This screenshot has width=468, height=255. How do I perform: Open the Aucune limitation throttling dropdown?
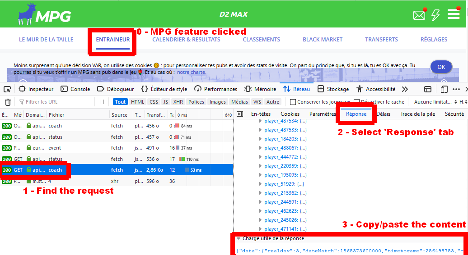(435, 102)
